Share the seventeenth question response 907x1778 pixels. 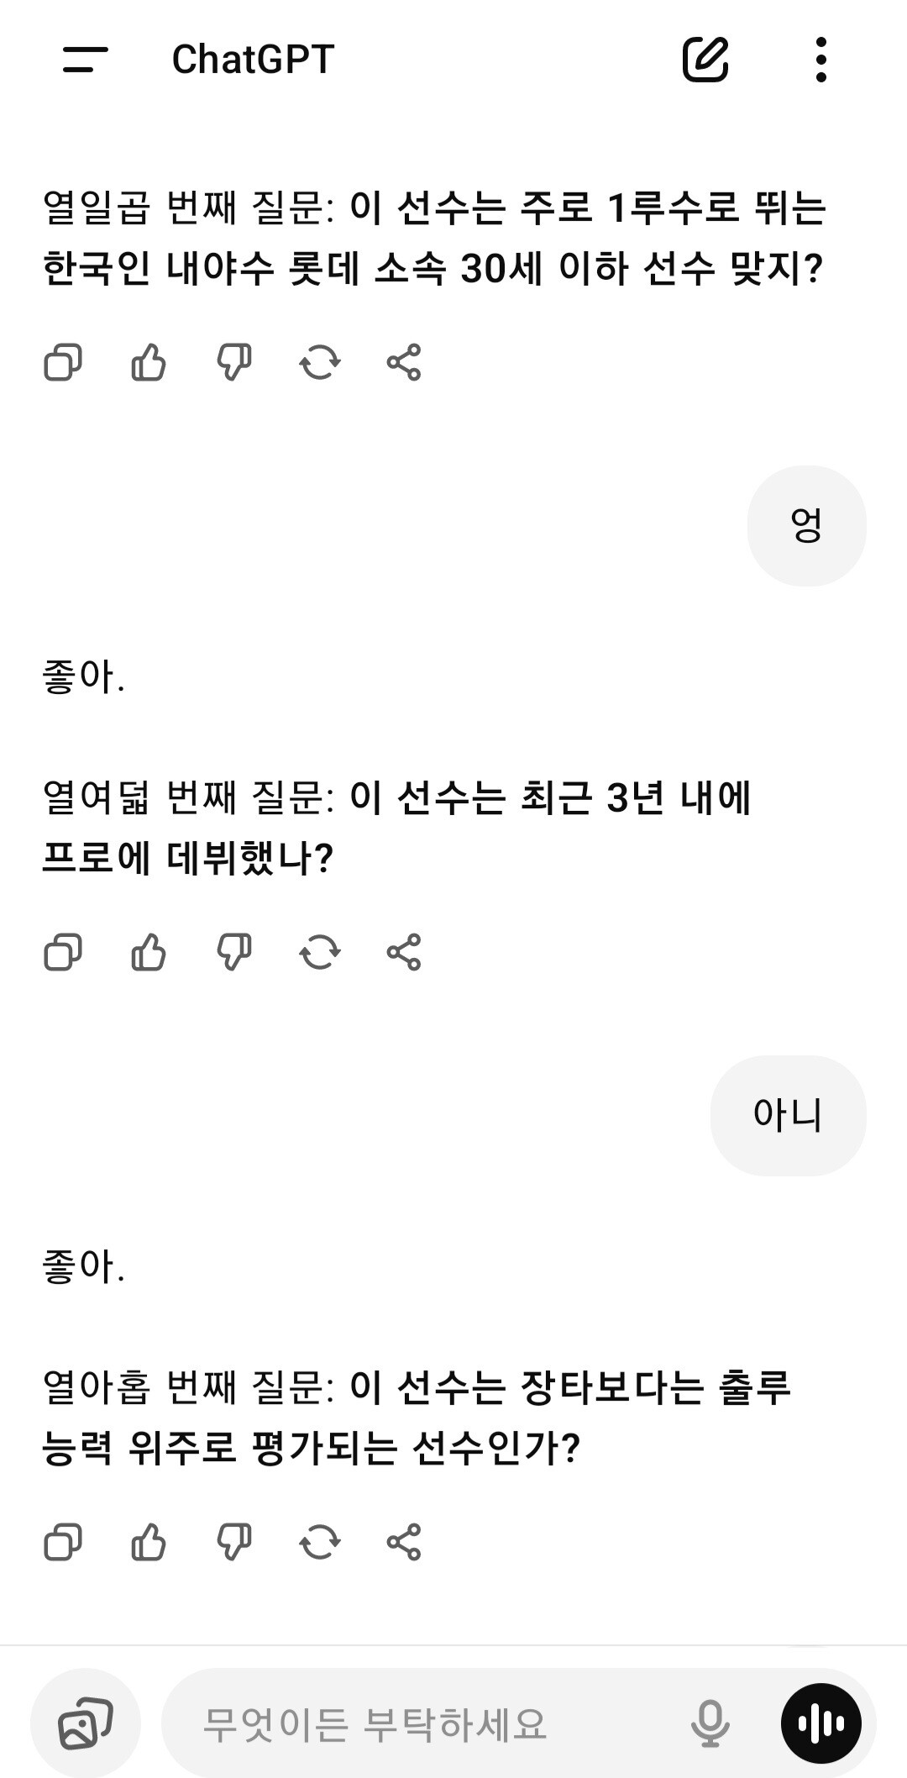pyautogui.click(x=404, y=363)
